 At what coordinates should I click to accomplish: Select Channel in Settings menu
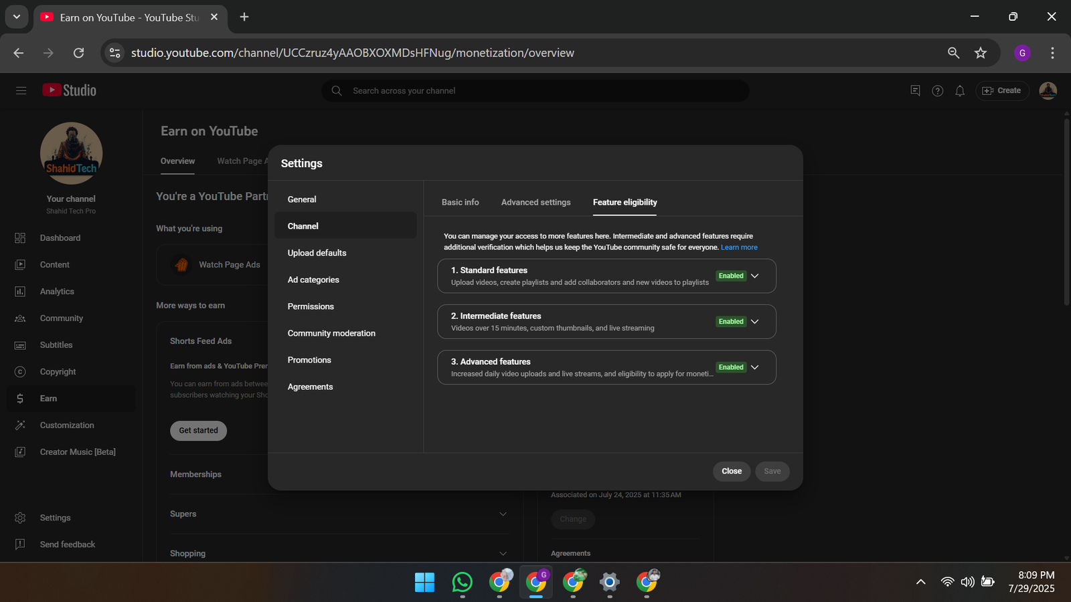345,226
